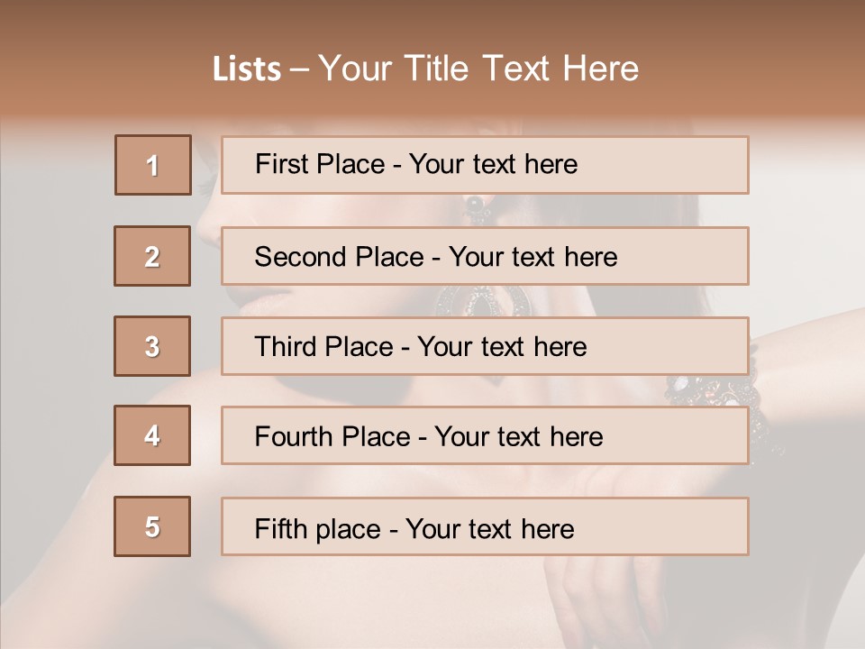
Task: Select the Fourth Place text bar
Action: click(485, 435)
